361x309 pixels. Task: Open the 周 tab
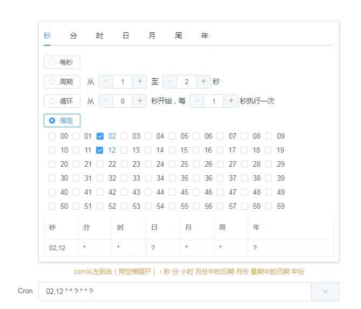point(178,36)
